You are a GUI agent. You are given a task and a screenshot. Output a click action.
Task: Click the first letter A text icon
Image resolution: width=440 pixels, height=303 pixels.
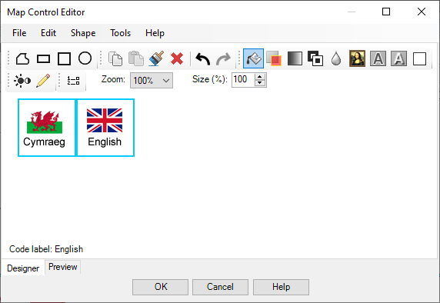pos(378,58)
